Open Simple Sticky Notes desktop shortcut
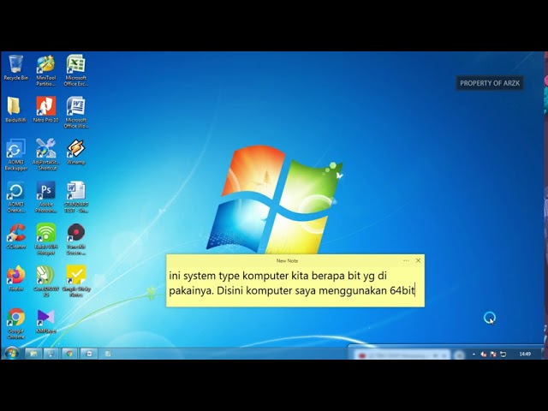Viewport: 548px width, 411px height. click(76, 282)
